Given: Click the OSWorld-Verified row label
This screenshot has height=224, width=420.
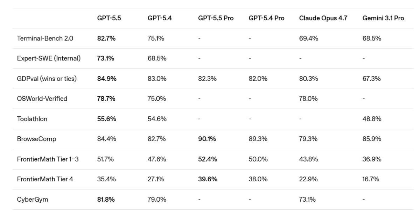Looking at the screenshot, I should pos(42,99).
